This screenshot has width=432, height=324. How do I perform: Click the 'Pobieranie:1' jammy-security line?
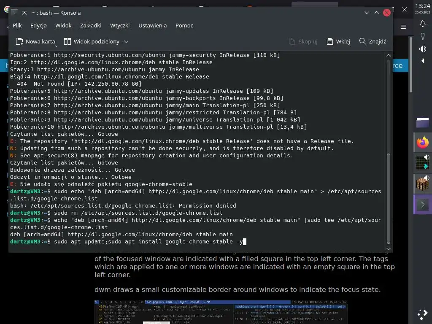[145, 55]
